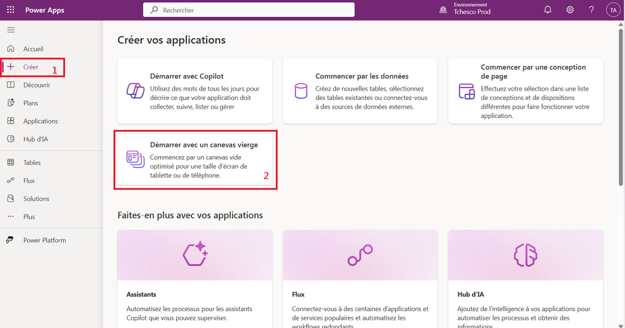Click "Faites-en plus avec vos applications" heading
625x328 pixels.
[190, 216]
